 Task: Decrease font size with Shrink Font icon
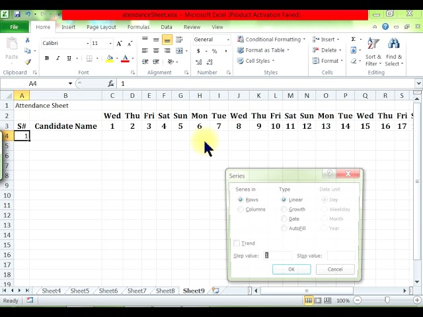[130, 44]
